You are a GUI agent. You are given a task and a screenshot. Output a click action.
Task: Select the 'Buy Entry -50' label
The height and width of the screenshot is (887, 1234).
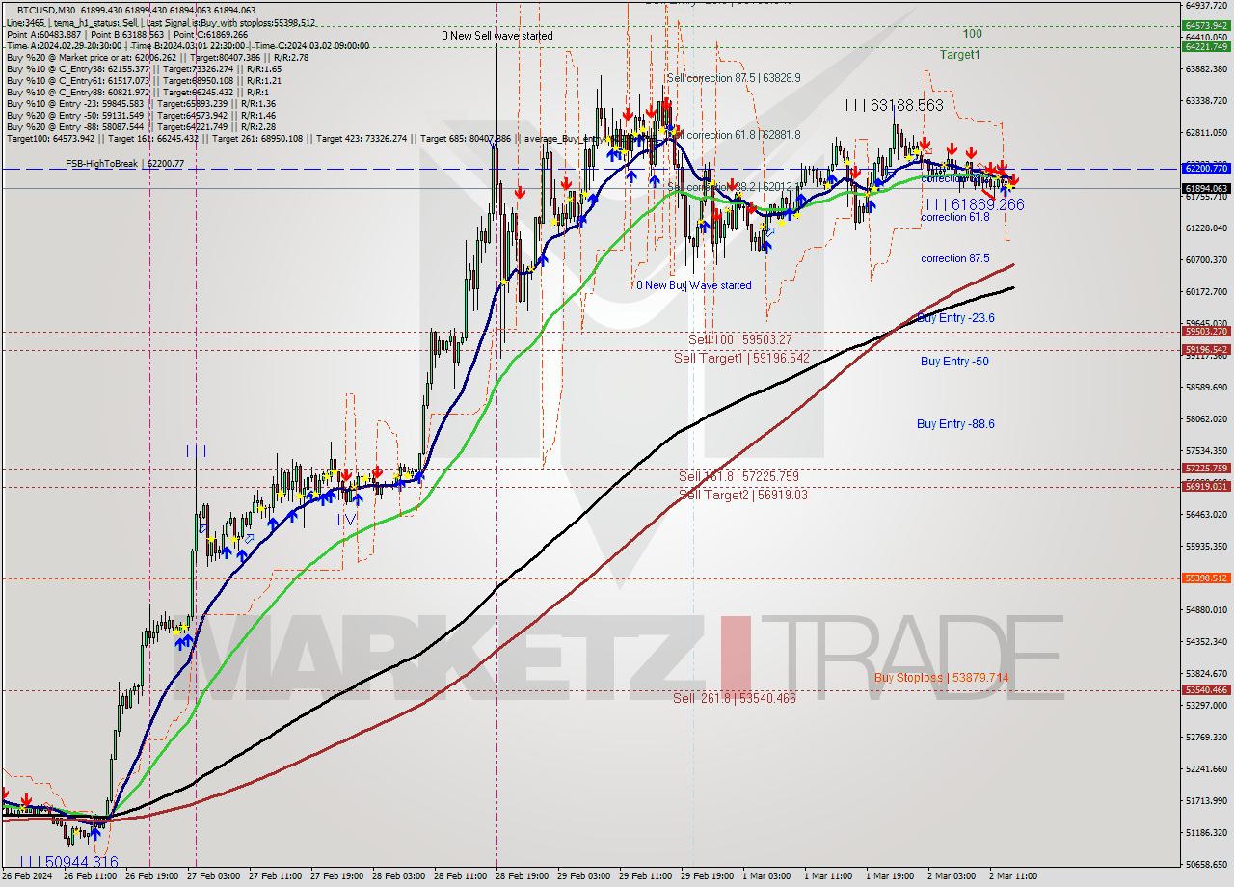(954, 362)
